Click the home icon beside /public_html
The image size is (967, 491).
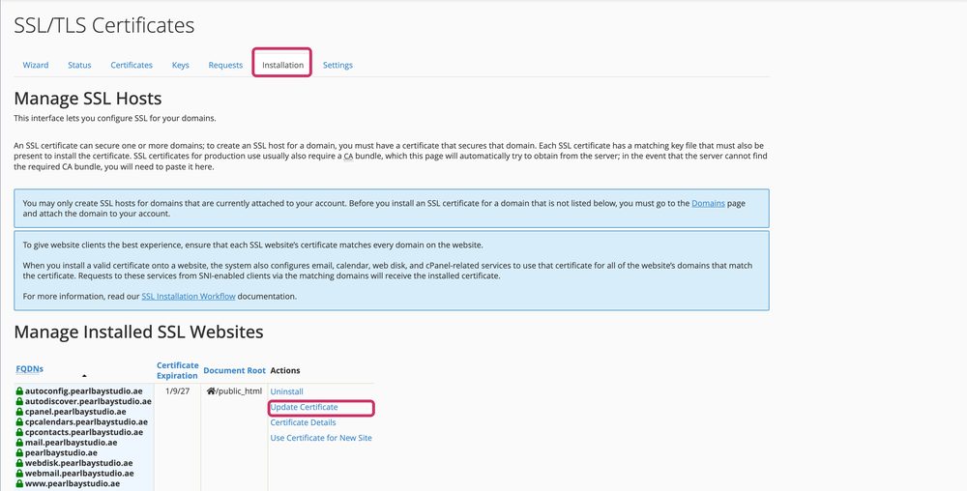[x=211, y=390]
